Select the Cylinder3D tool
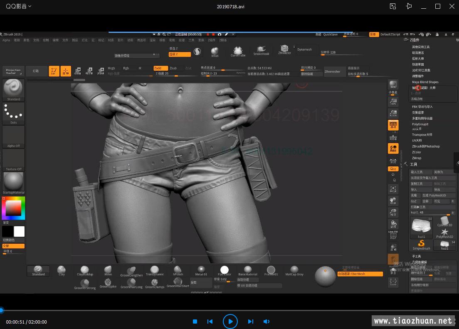The image size is (459, 329). pos(445,222)
